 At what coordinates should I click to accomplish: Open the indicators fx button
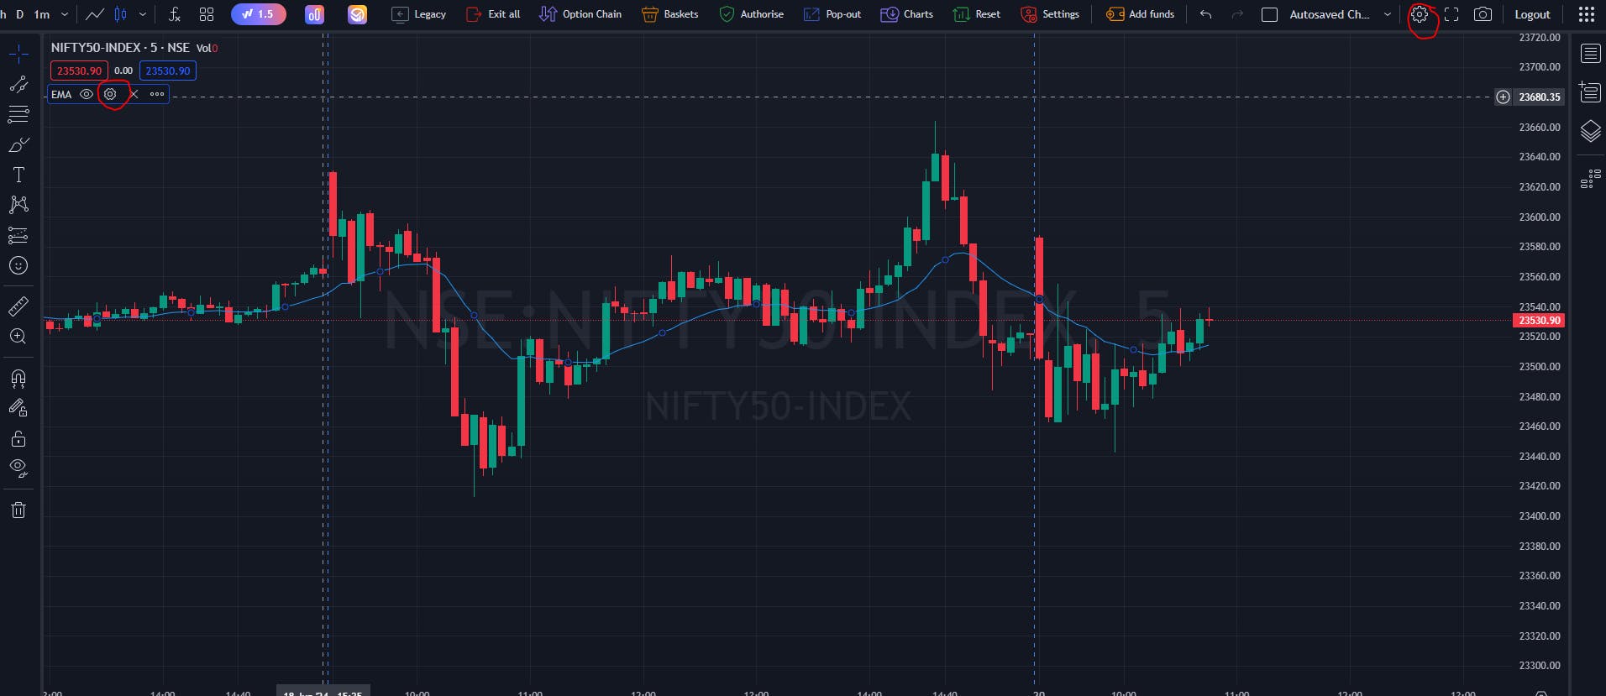pos(174,14)
